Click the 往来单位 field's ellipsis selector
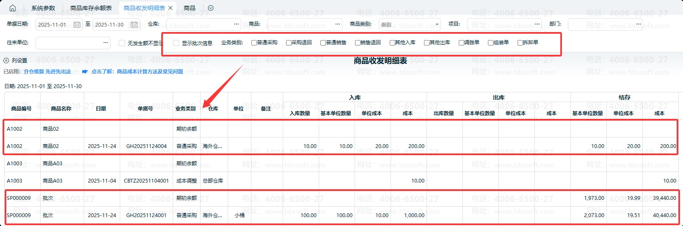This screenshot has height=226, width=683. (x=105, y=43)
